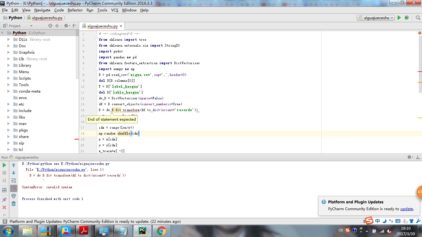Click Restore Layout icon in Run panel
This screenshot has width=422, height=237.
click(x=4, y=190)
